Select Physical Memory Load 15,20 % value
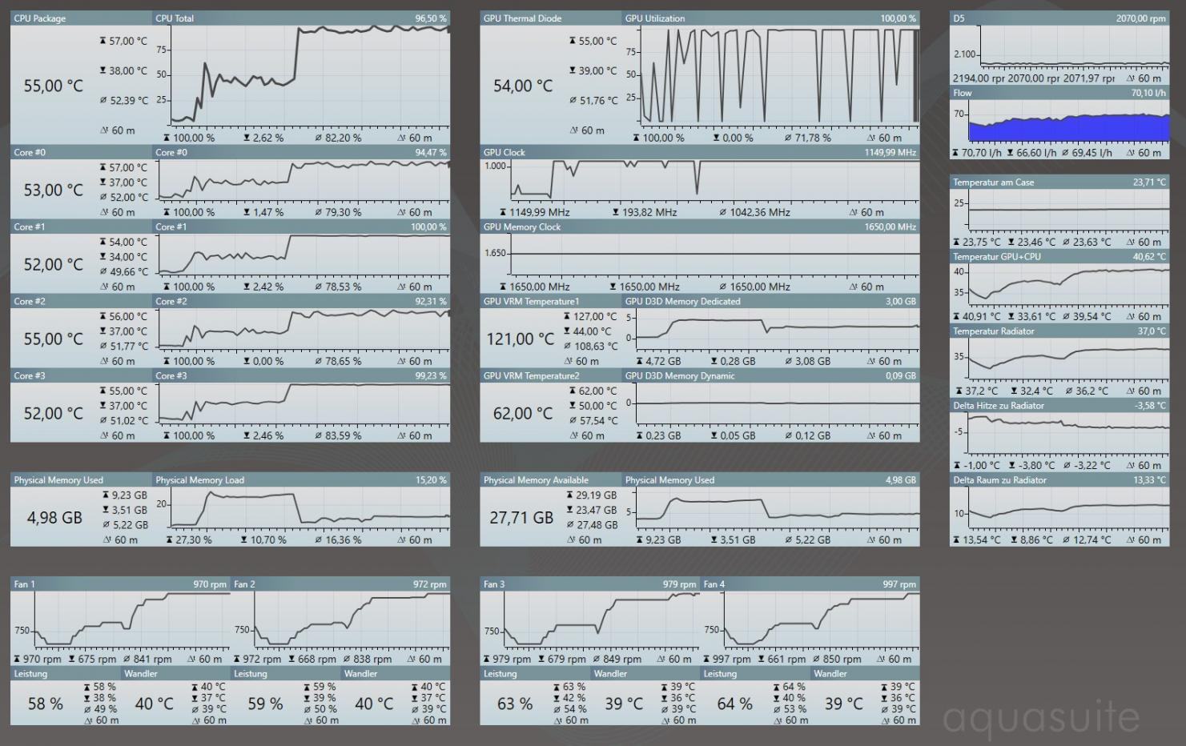Image resolution: width=1186 pixels, height=746 pixels. point(431,480)
